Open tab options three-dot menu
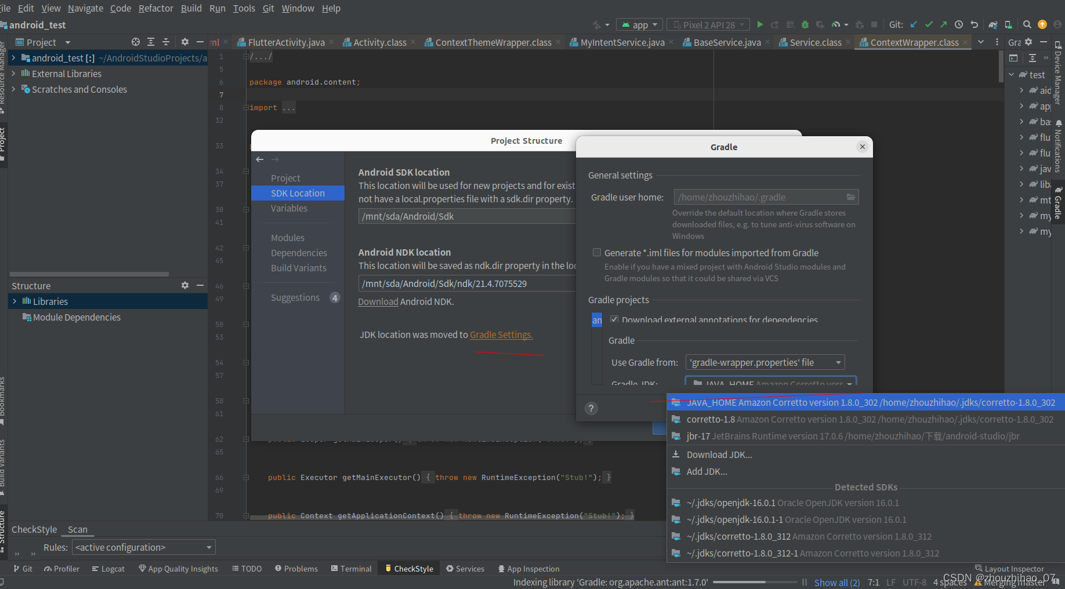The height and width of the screenshot is (589, 1065). [x=997, y=42]
